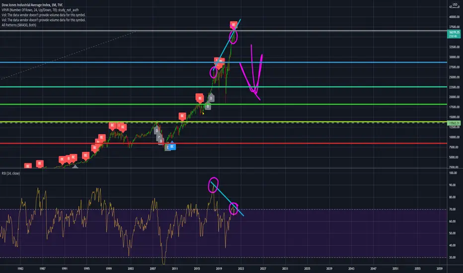The height and width of the screenshot is (273, 463).
Task: Select the BE marker near 2012
Action: tap(182, 116)
